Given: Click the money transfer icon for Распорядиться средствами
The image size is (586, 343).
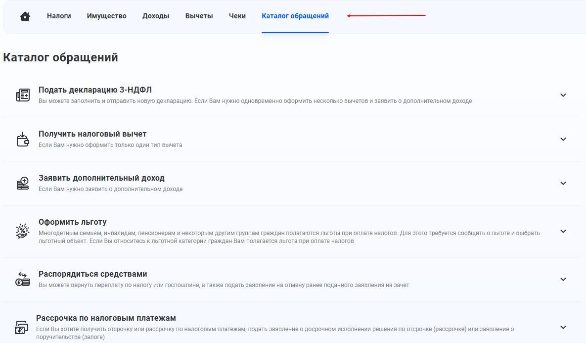Looking at the screenshot, I should [x=22, y=279].
